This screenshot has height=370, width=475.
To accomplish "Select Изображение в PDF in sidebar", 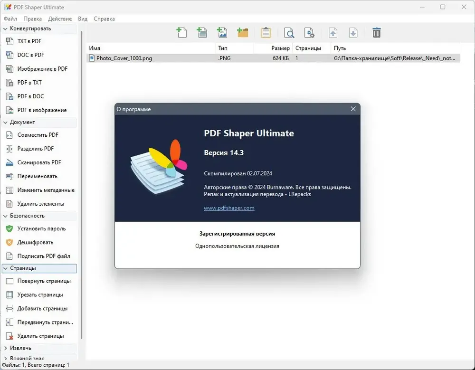I will (42, 69).
